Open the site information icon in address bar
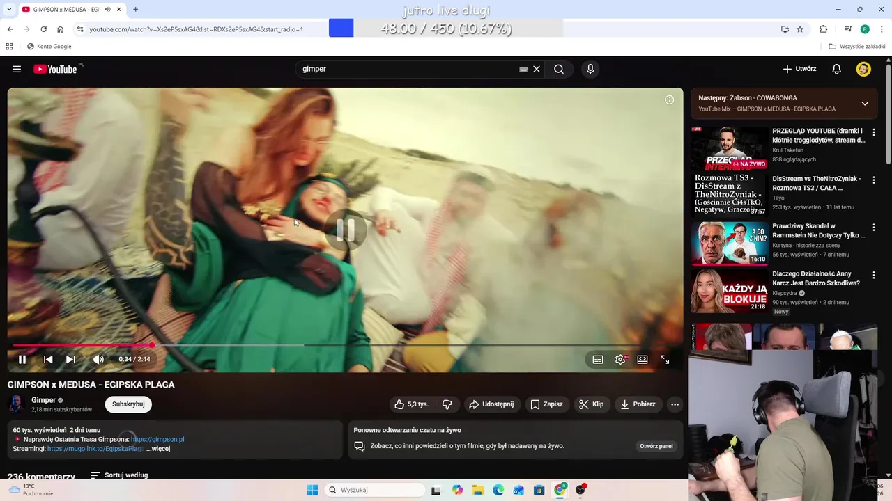892x501 pixels. coord(80,29)
